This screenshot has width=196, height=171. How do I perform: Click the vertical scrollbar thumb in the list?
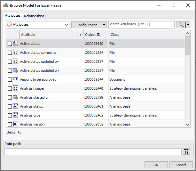click(x=188, y=45)
